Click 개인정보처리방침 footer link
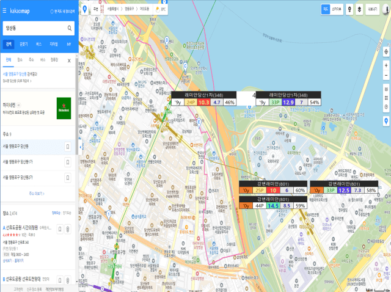 (x=54, y=290)
